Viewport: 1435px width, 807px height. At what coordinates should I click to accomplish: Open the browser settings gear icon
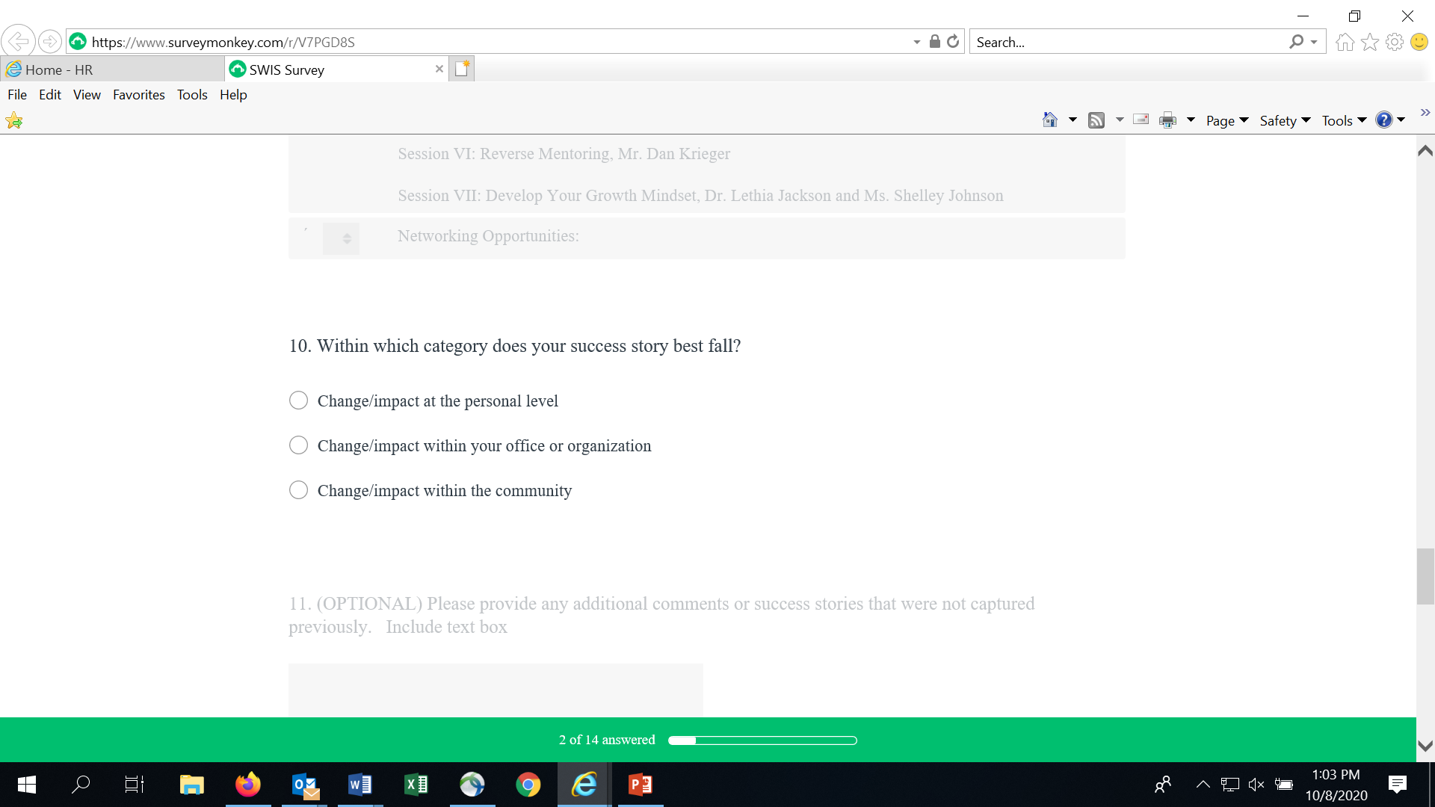pos(1395,42)
